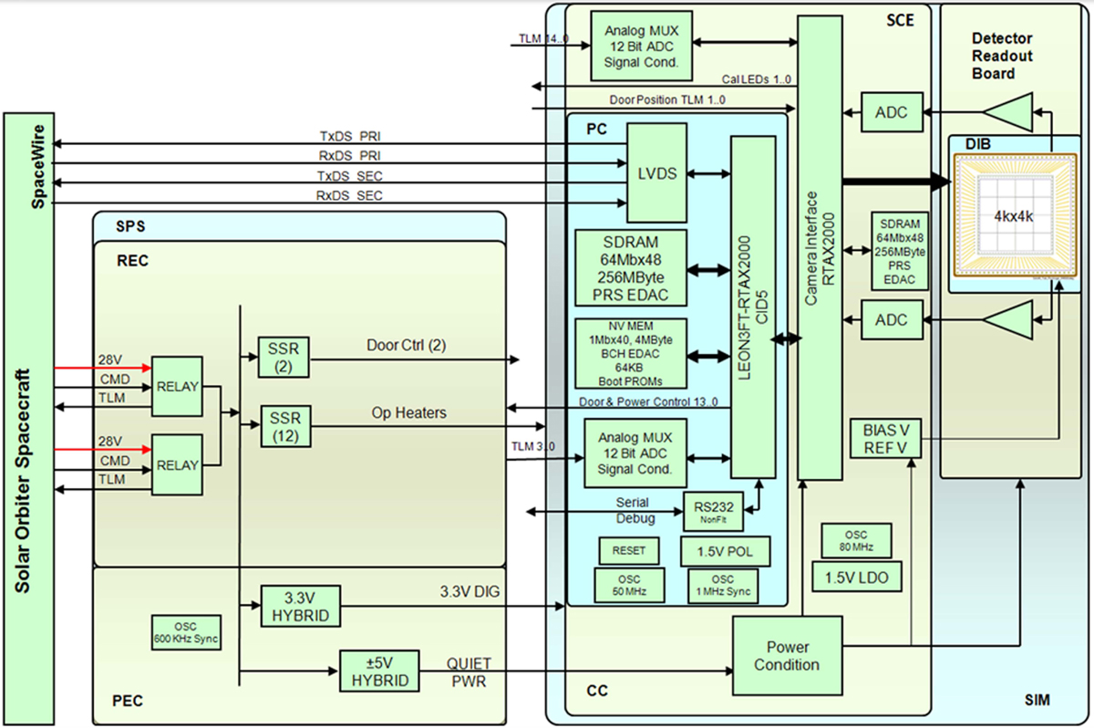The width and height of the screenshot is (1094, 728).
Task: Select the OSC 80 MHz block
Action: click(856, 540)
